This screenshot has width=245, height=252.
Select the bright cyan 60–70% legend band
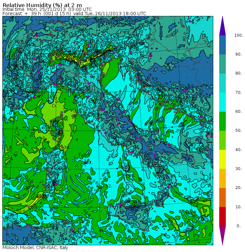222,102
